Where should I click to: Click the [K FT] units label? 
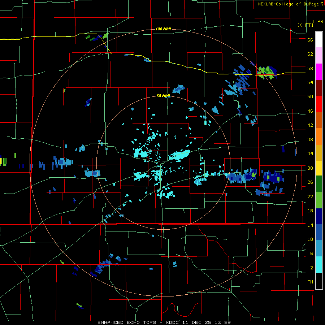pos(305,25)
